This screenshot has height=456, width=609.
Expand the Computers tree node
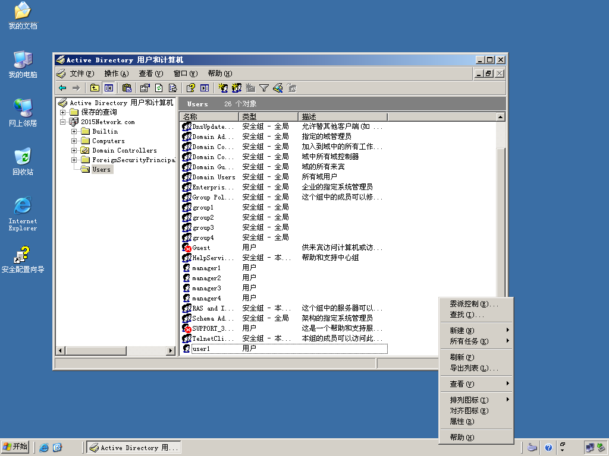pos(74,141)
